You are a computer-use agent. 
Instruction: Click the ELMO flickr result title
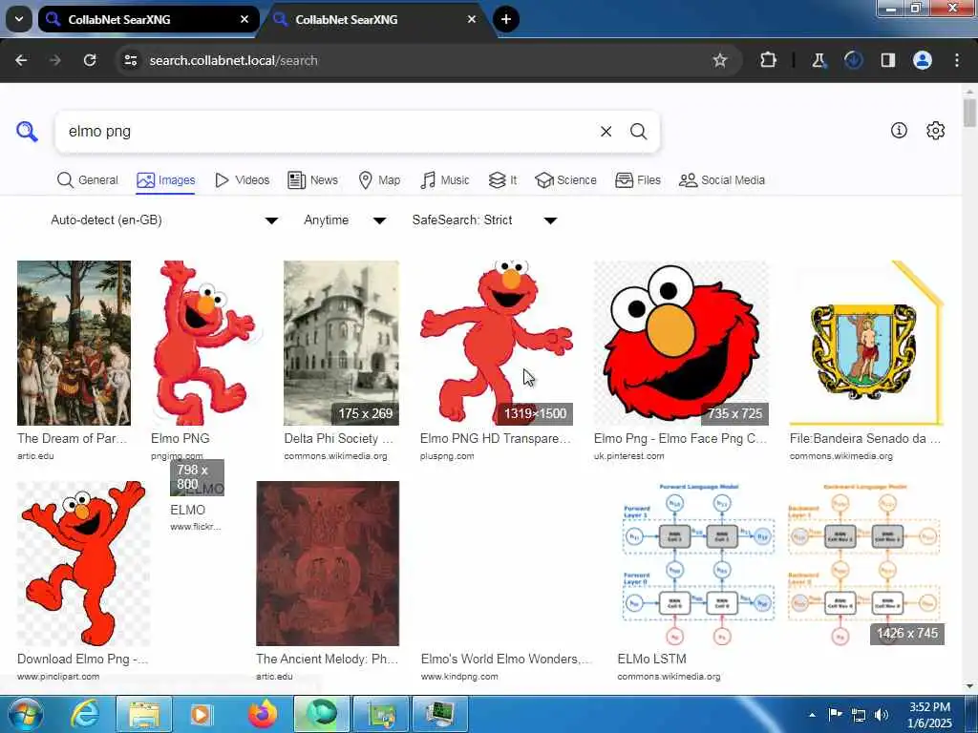[x=188, y=510]
